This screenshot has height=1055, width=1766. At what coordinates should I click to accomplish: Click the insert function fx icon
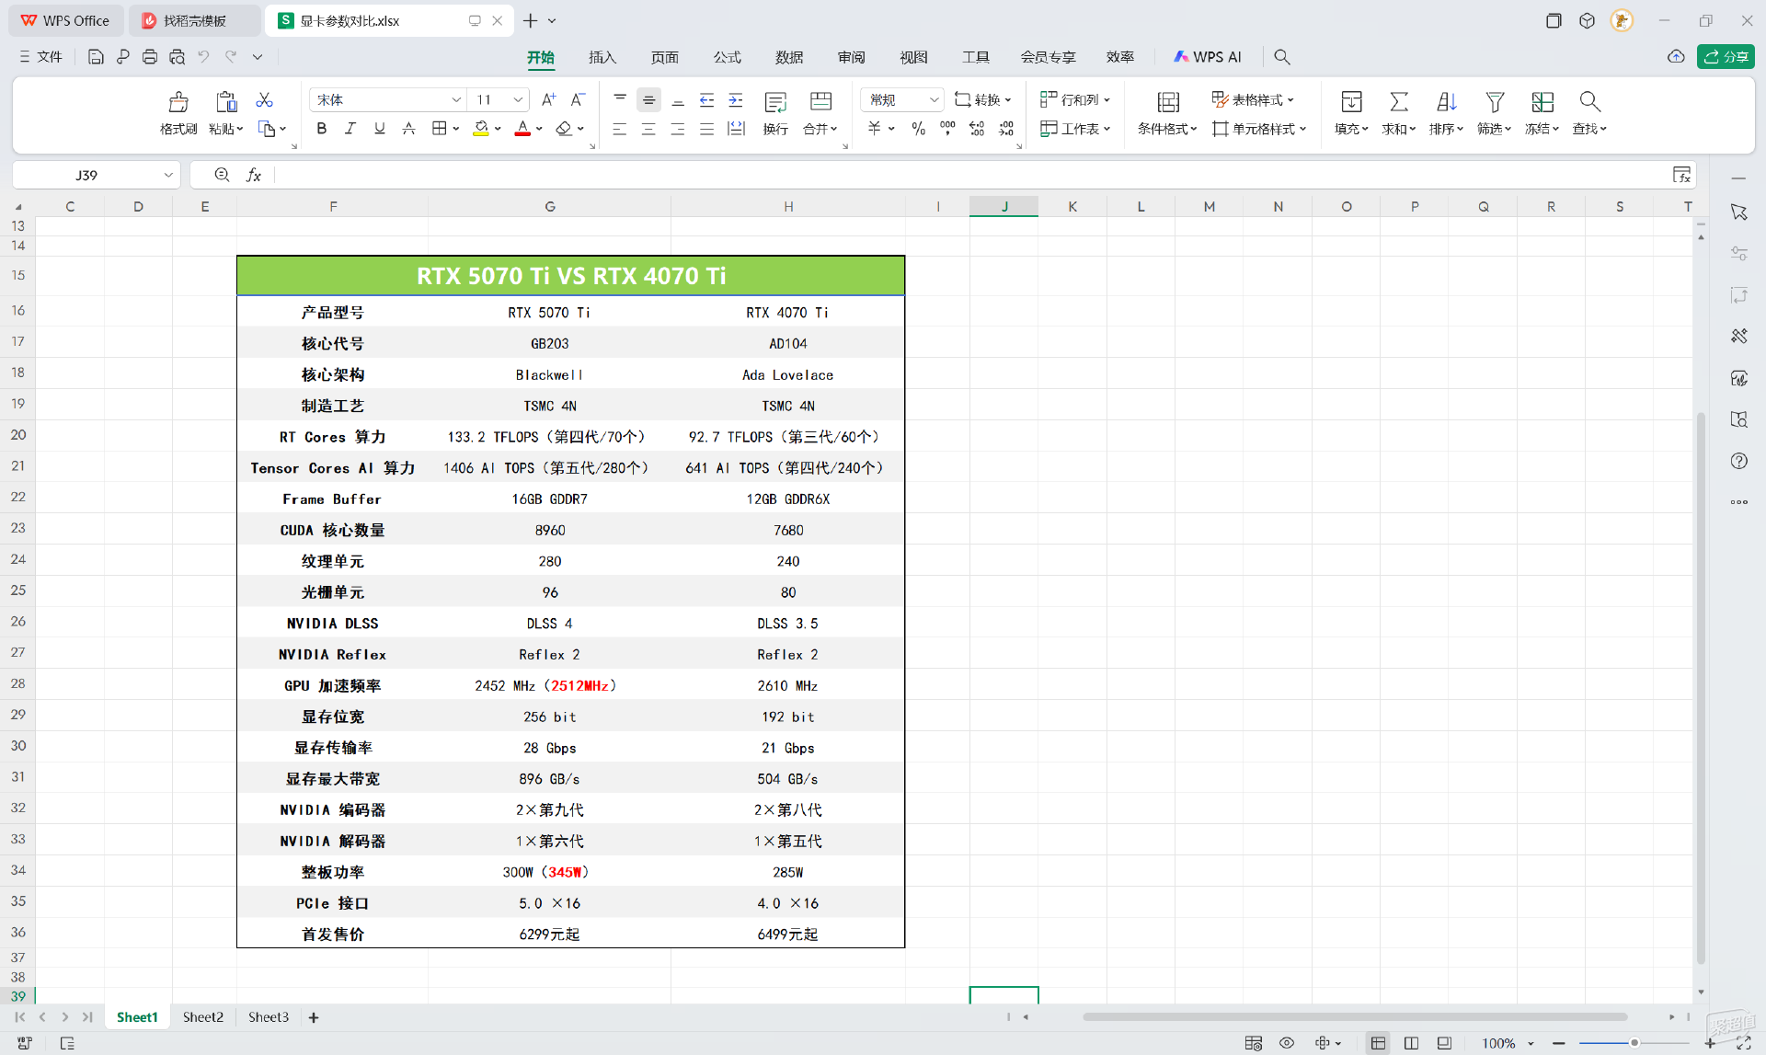[x=254, y=175]
